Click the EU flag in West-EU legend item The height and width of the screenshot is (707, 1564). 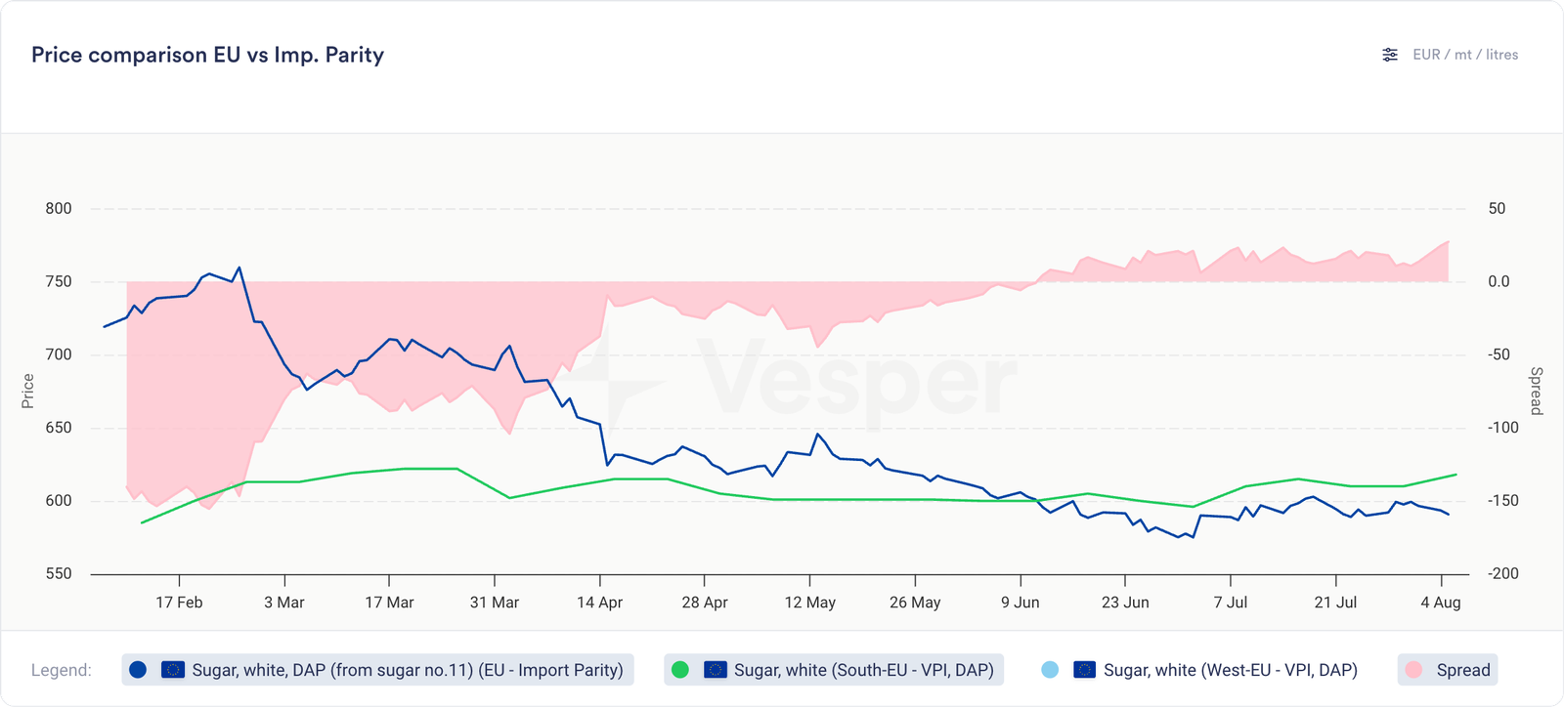coord(1084,670)
